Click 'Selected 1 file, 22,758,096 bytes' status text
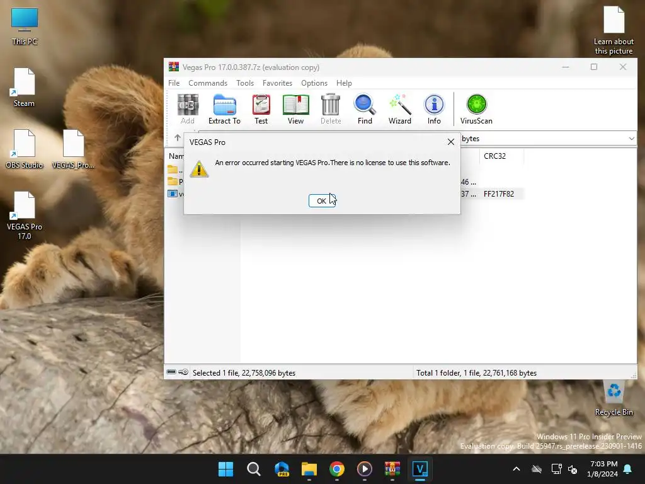This screenshot has width=645, height=484. (244, 373)
